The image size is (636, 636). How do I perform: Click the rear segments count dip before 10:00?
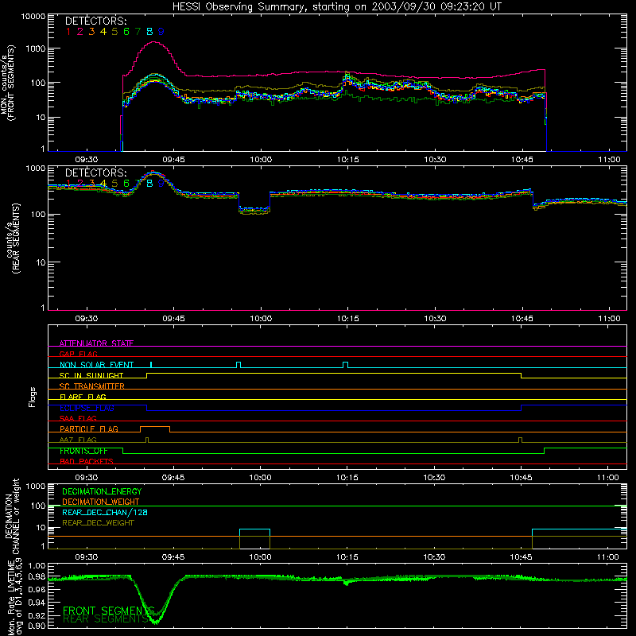click(x=254, y=210)
